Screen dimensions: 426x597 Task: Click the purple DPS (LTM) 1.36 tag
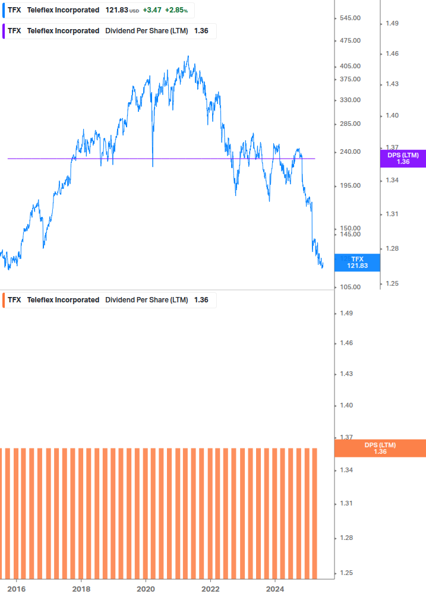(403, 159)
